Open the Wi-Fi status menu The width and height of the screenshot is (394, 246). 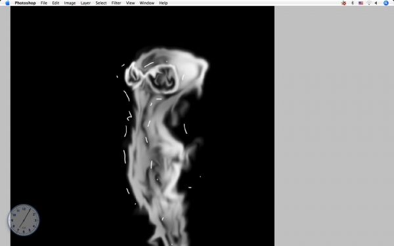(x=369, y=3)
